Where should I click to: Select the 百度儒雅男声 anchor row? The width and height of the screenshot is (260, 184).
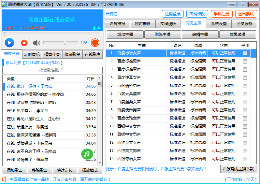tap(178, 110)
